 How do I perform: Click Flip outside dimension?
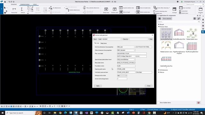coord(91,8)
